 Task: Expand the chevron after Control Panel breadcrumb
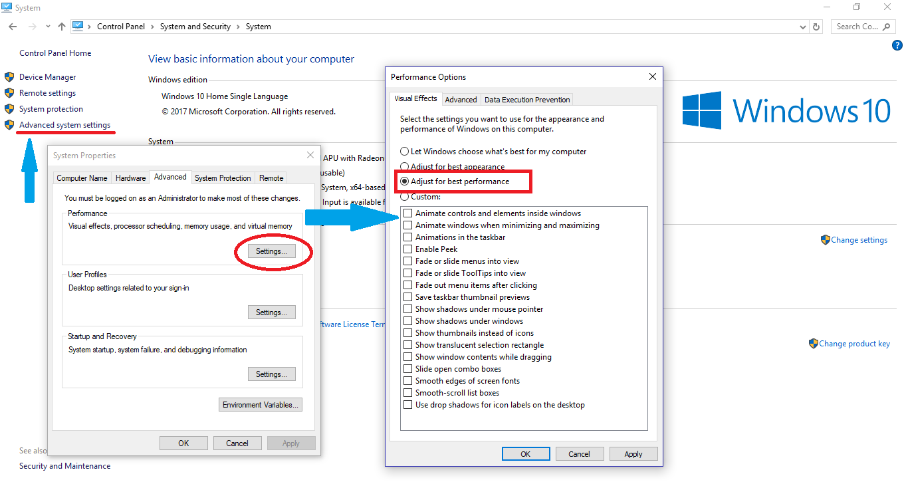(152, 27)
